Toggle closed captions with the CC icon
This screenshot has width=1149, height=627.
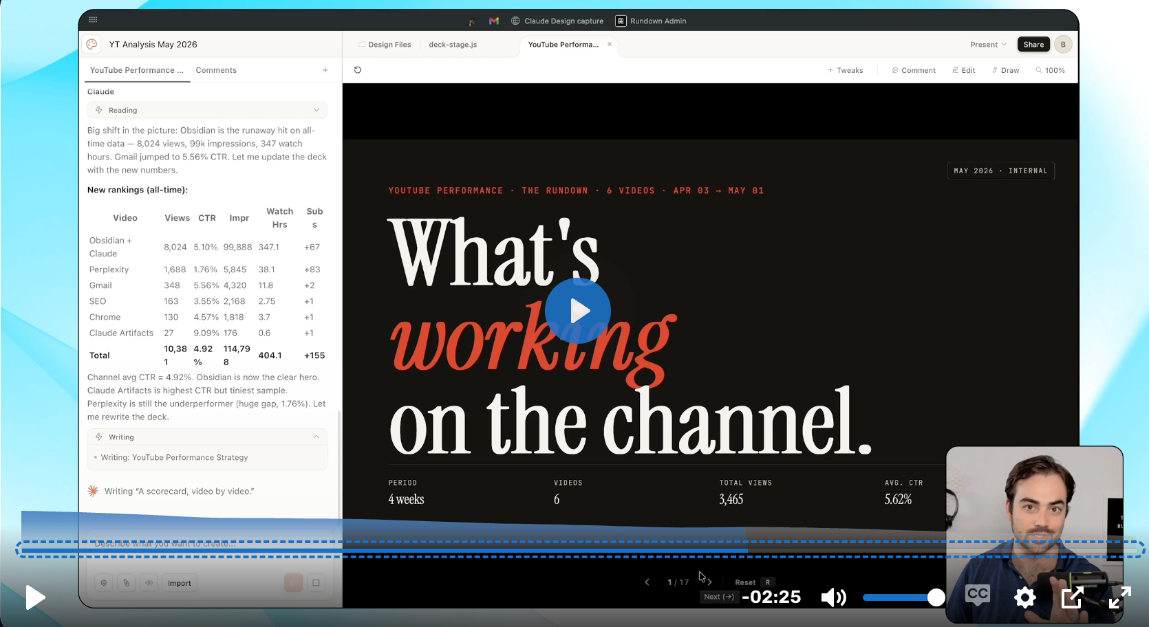tap(978, 595)
